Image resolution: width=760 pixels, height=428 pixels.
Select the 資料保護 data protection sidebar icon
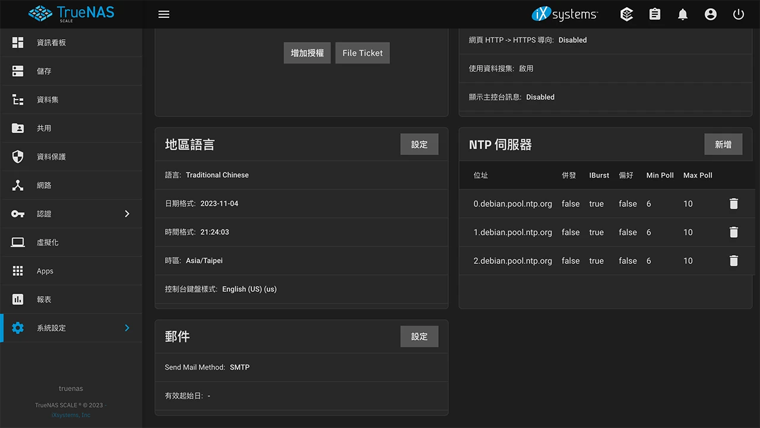click(18, 156)
